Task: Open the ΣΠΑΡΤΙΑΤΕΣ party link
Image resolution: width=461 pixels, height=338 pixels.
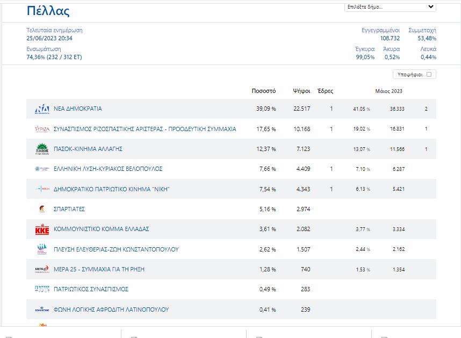Action: click(x=69, y=209)
